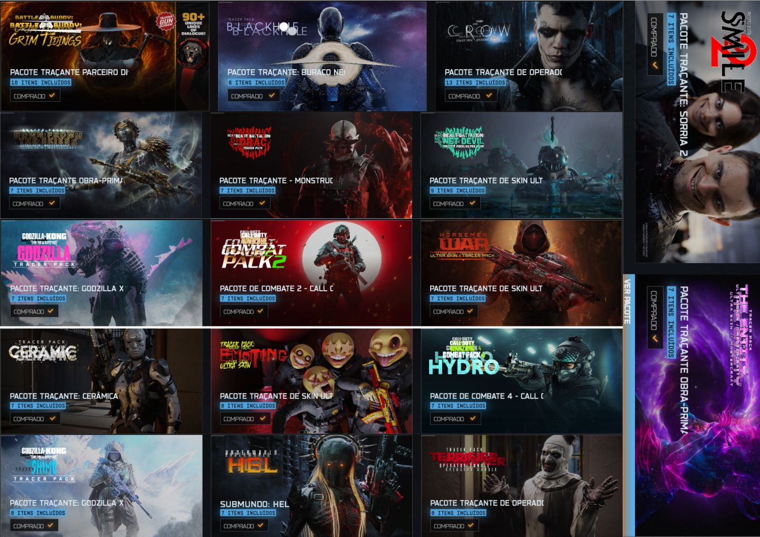Click the '6 ITENS INCLUÍDOS' label
The width and height of the screenshot is (760, 537).
pos(256,82)
